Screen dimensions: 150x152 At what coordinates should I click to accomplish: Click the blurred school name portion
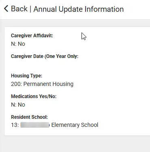(35, 125)
